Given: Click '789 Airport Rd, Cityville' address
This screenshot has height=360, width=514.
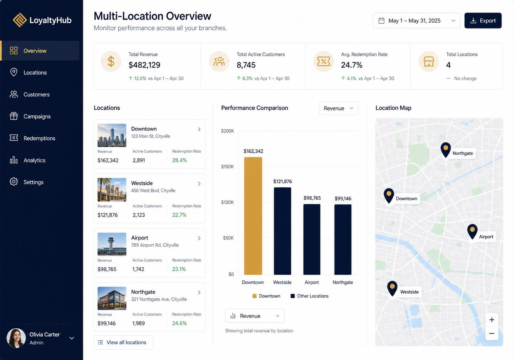Looking at the screenshot, I should 155,245.
